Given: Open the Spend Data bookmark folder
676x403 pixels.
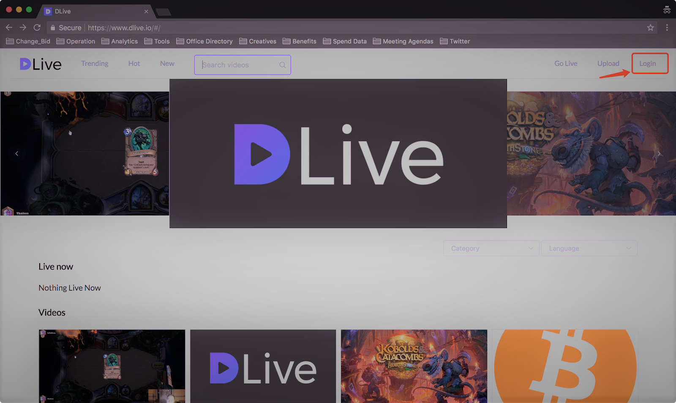Looking at the screenshot, I should 345,41.
